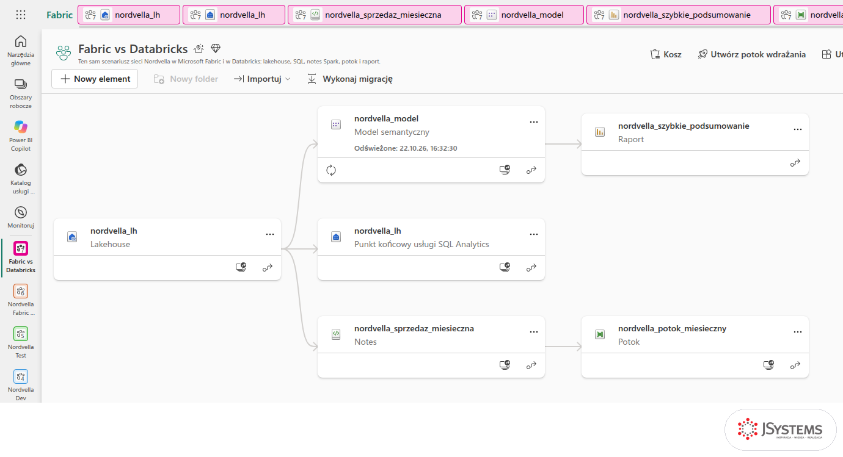This screenshot has height=457, width=843.
Task: Switch to nordvella_szybkie_podsumowanie tab
Action: tap(678, 15)
